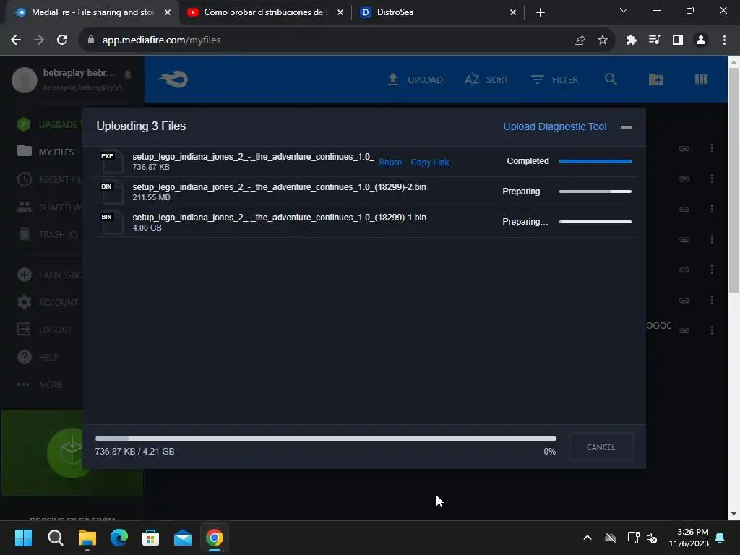Click Logout in sidebar

tap(45, 330)
